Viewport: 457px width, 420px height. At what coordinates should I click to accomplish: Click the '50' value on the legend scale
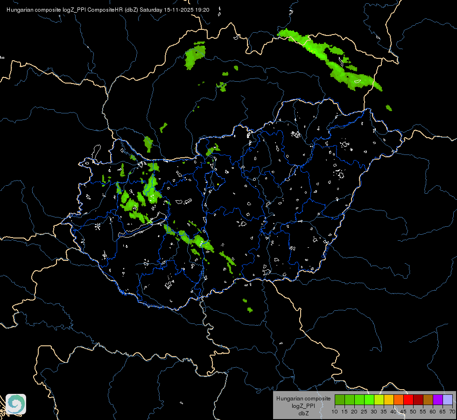[413, 412]
